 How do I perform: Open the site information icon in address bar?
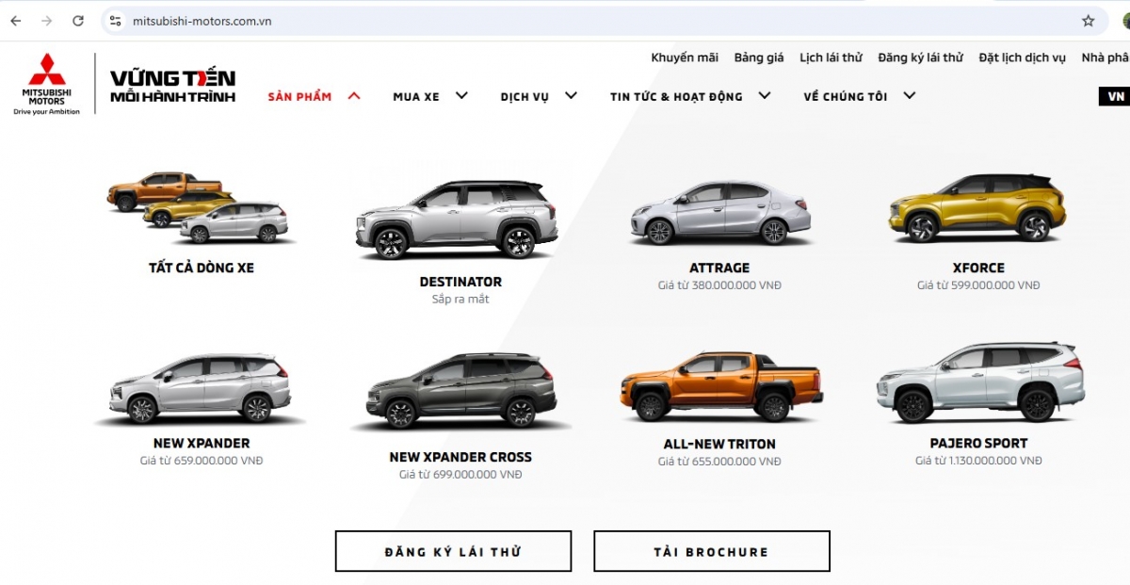point(116,21)
